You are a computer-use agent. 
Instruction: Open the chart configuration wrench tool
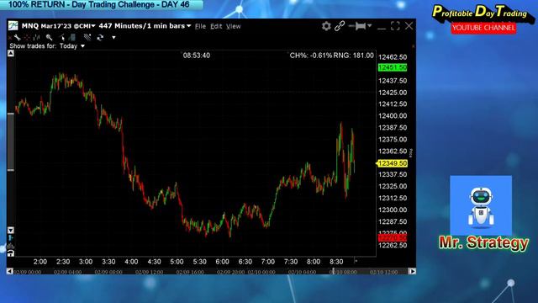click(x=17, y=37)
